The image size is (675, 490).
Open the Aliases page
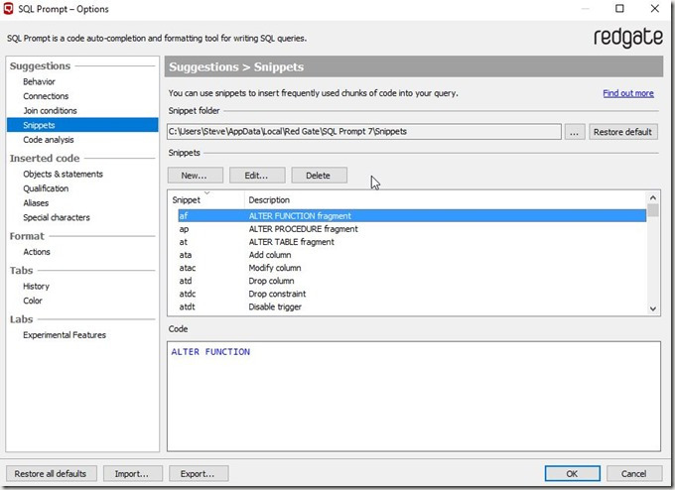[36, 203]
